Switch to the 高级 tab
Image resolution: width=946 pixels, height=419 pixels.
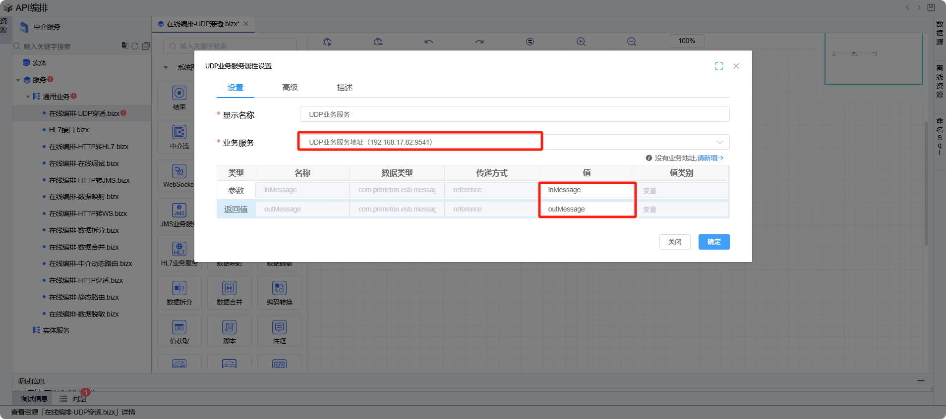click(290, 88)
